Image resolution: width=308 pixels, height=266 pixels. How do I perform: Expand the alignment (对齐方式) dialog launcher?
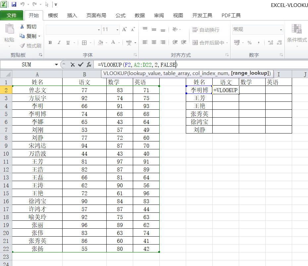(x=227, y=55)
